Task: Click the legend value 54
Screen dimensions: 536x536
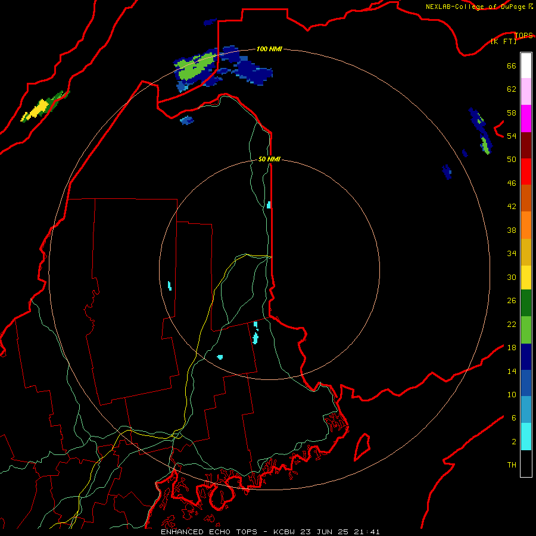Action: [512, 136]
